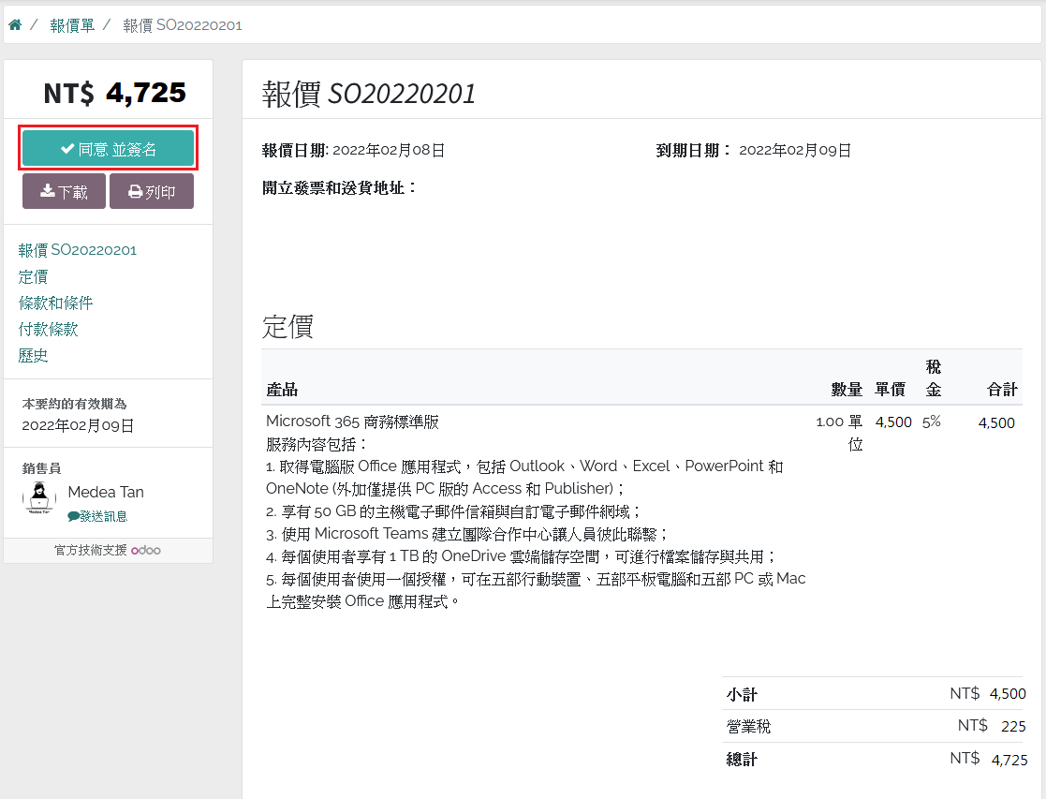Viewport: 1046px width, 799px height.
Task: Print the quotation using the 列印 button
Action: [152, 192]
